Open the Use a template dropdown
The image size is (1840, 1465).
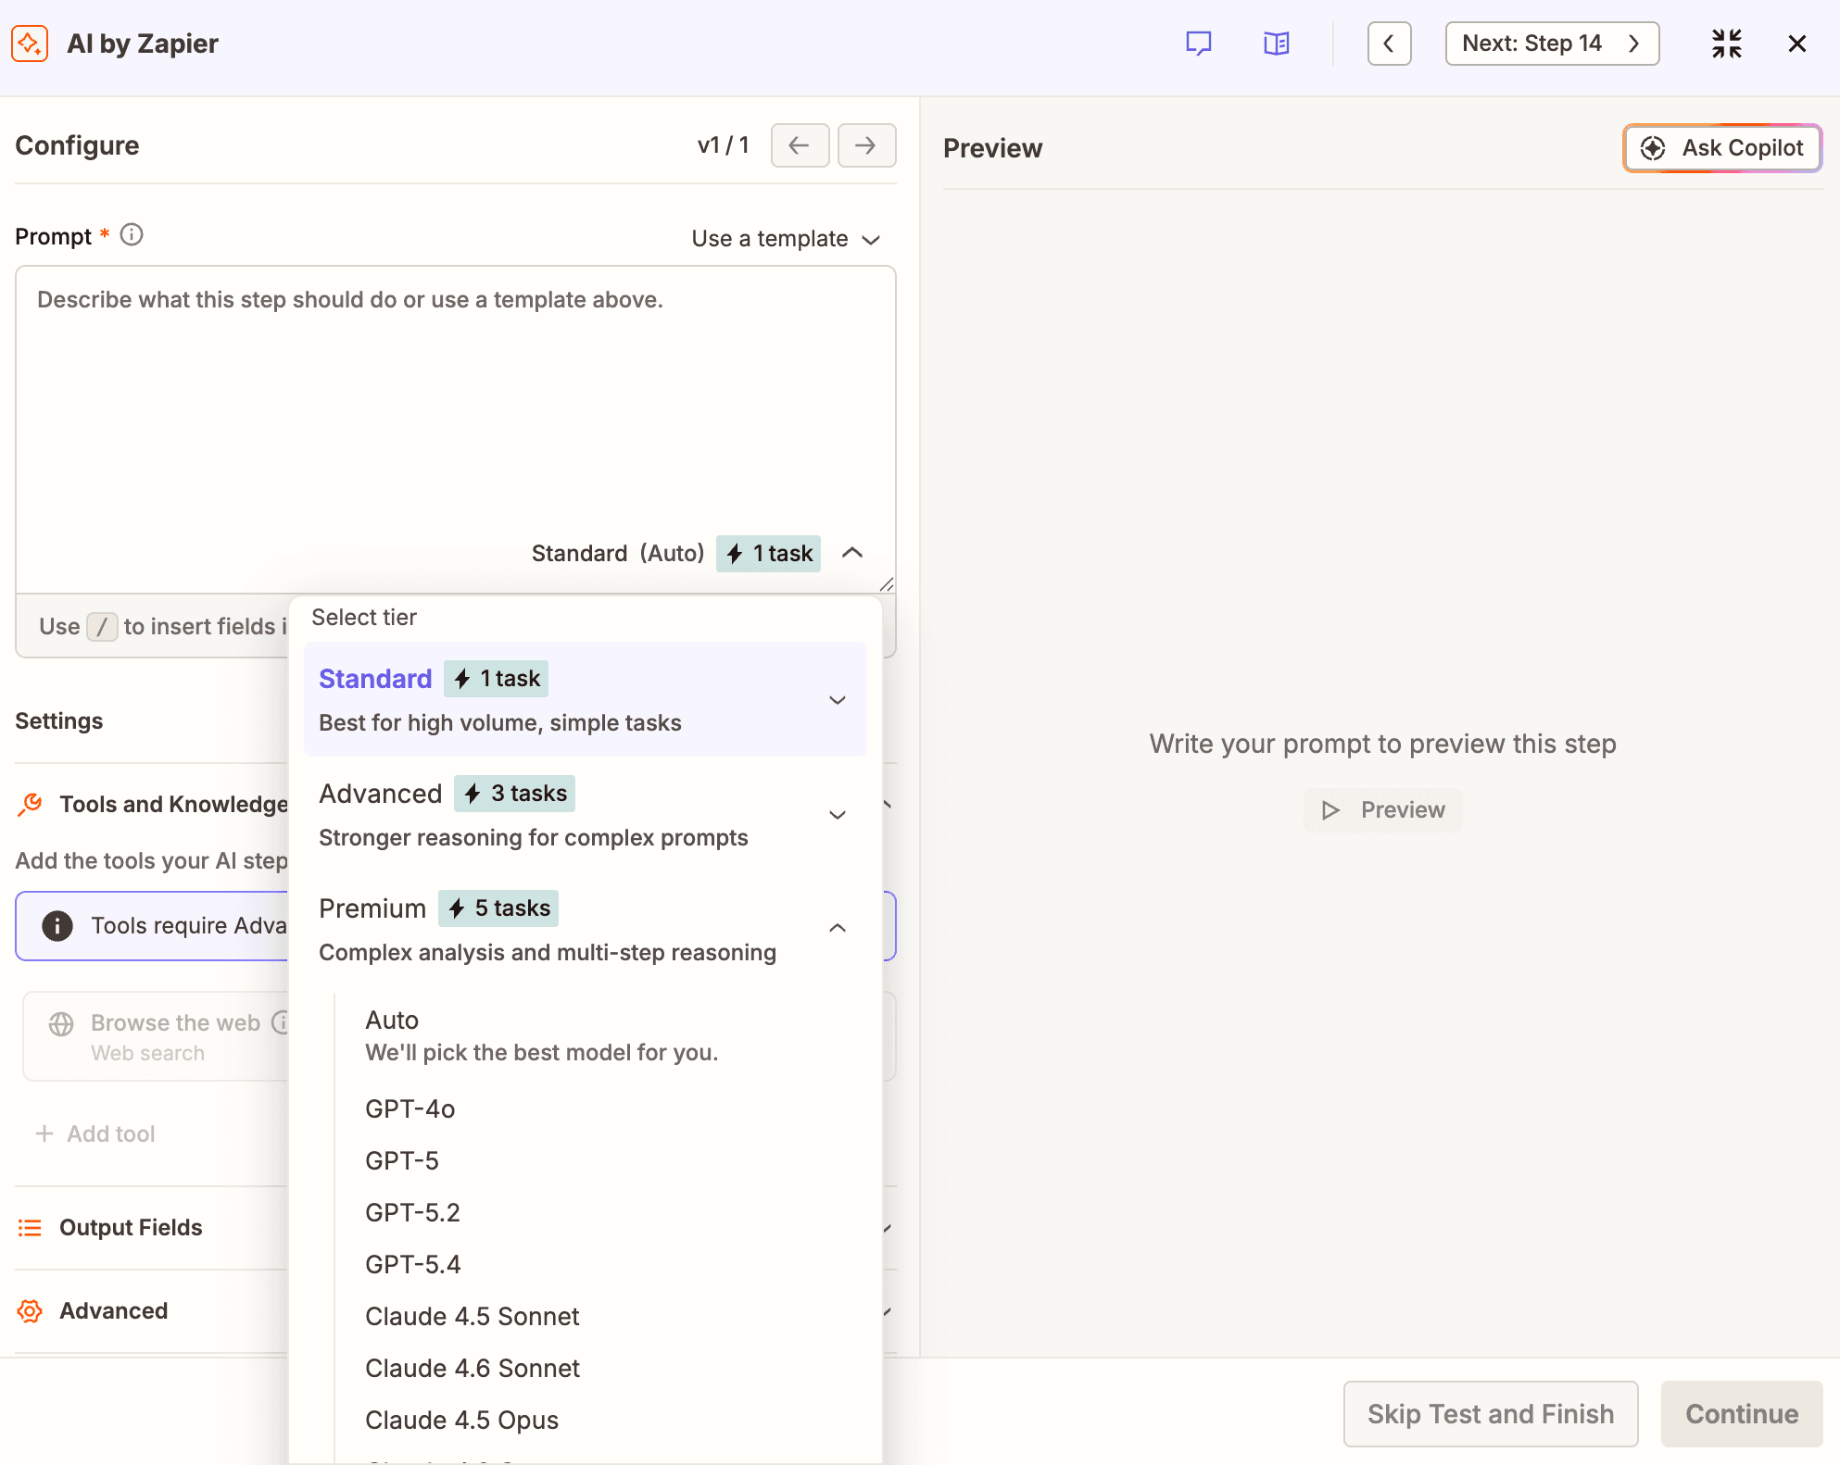[786, 239]
